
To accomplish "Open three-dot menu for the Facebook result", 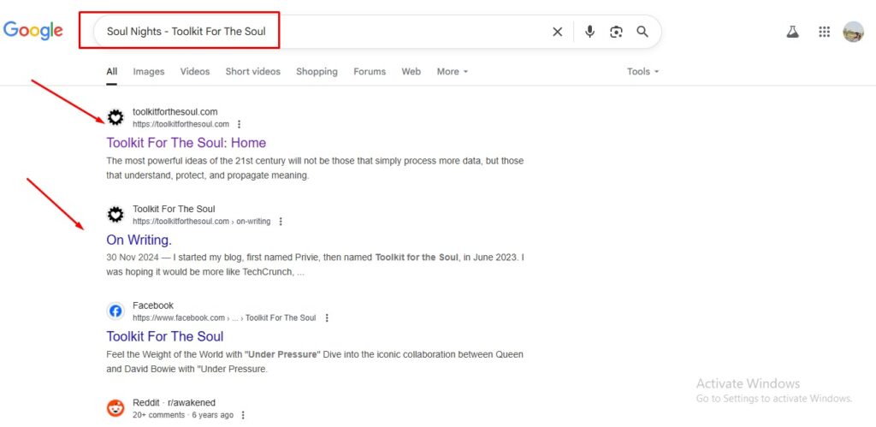I will click(327, 318).
